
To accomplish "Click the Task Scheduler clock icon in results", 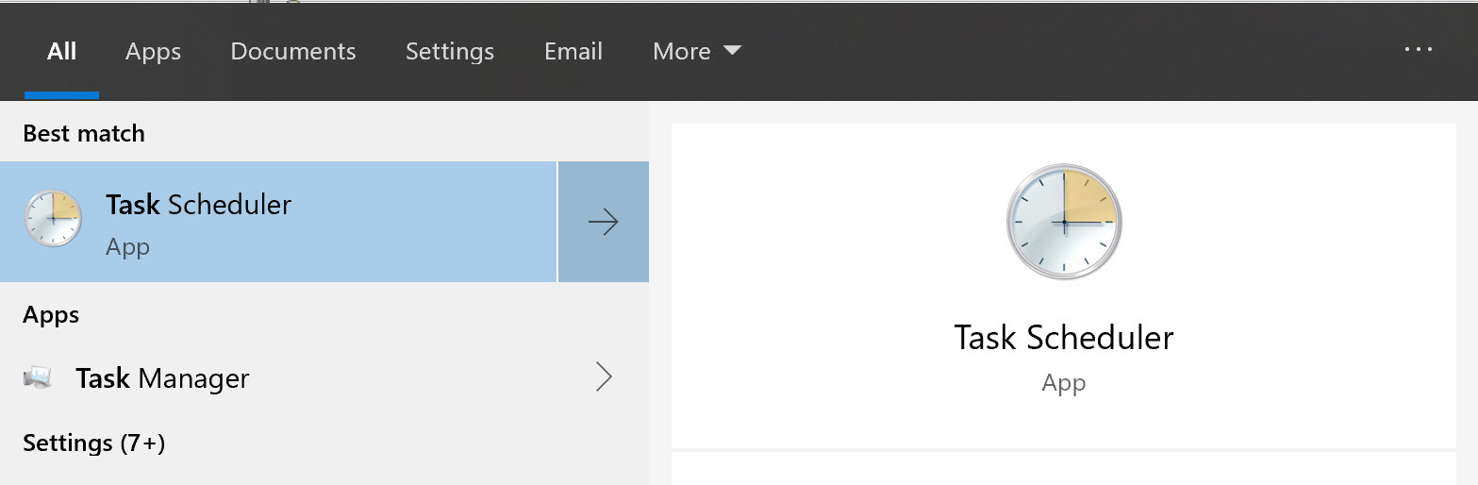I will pyautogui.click(x=53, y=219).
